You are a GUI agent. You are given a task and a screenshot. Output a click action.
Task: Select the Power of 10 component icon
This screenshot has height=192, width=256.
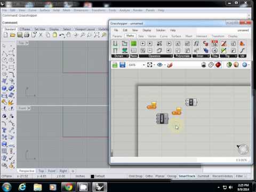187,44
